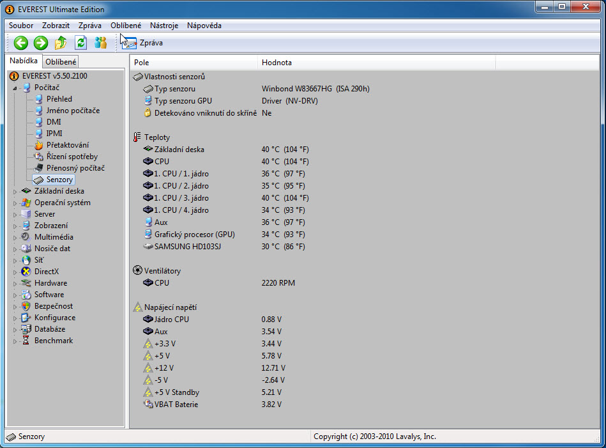This screenshot has width=606, height=448.
Task: Expand the Zobrazení tree node
Action: 15,226
